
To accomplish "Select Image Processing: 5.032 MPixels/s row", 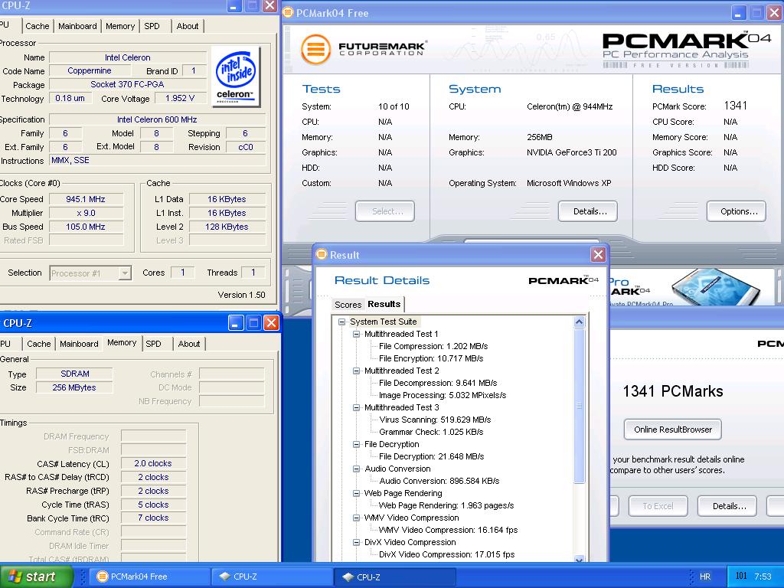I will 443,396.
